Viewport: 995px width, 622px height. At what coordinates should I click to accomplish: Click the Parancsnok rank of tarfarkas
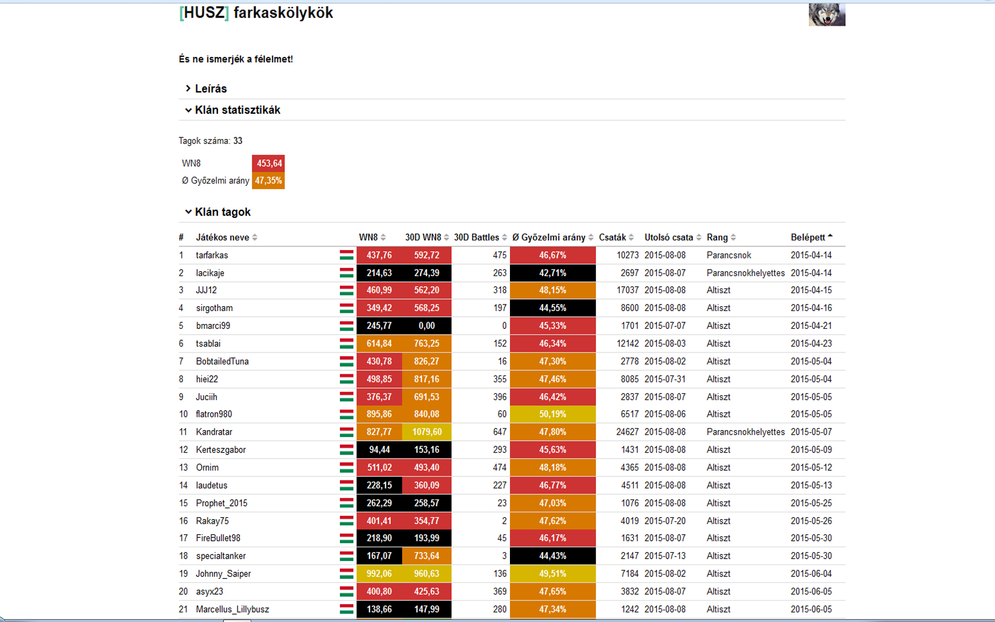[x=728, y=255]
